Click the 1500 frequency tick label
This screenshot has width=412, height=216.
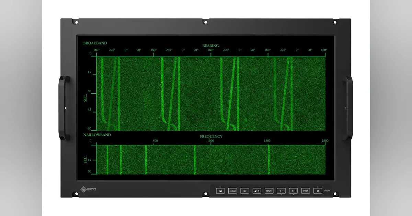(267, 141)
